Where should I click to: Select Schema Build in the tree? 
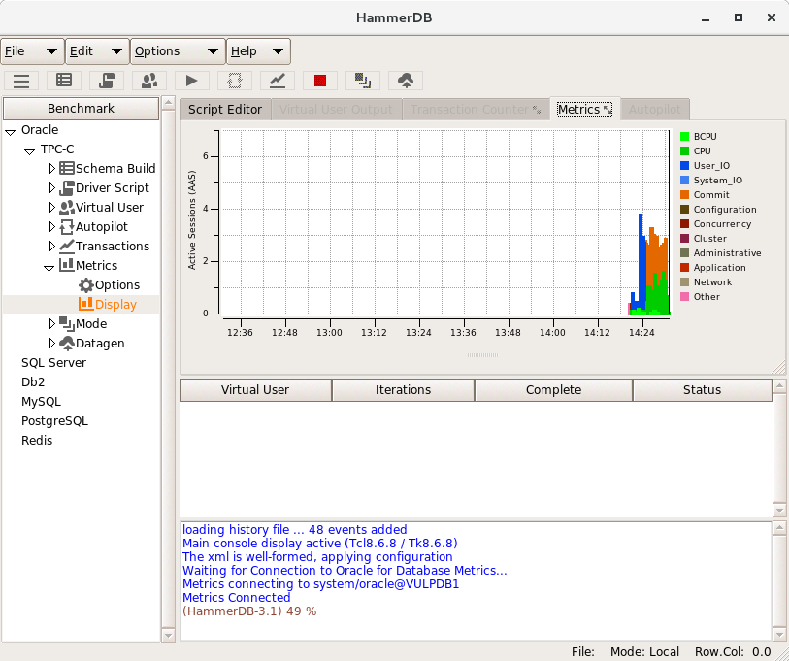point(115,168)
